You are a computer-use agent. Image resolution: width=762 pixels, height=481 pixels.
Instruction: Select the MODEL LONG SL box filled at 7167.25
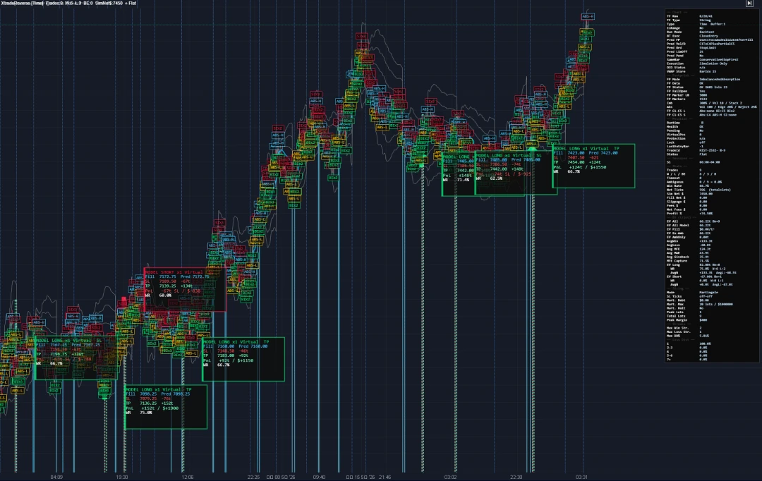[75, 358]
